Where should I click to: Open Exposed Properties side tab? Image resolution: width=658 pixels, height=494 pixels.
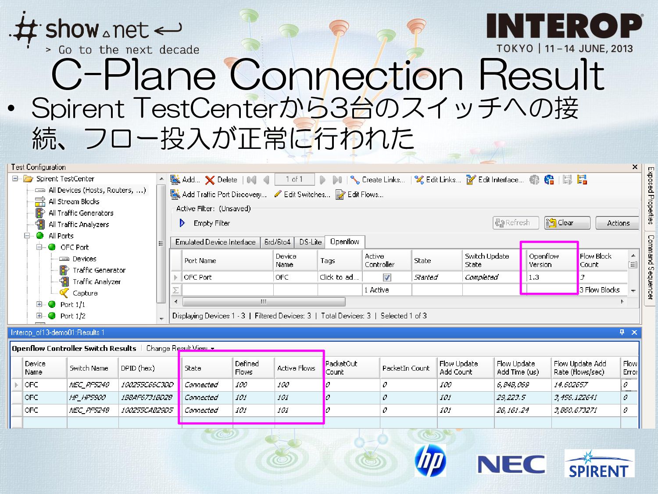[651, 195]
